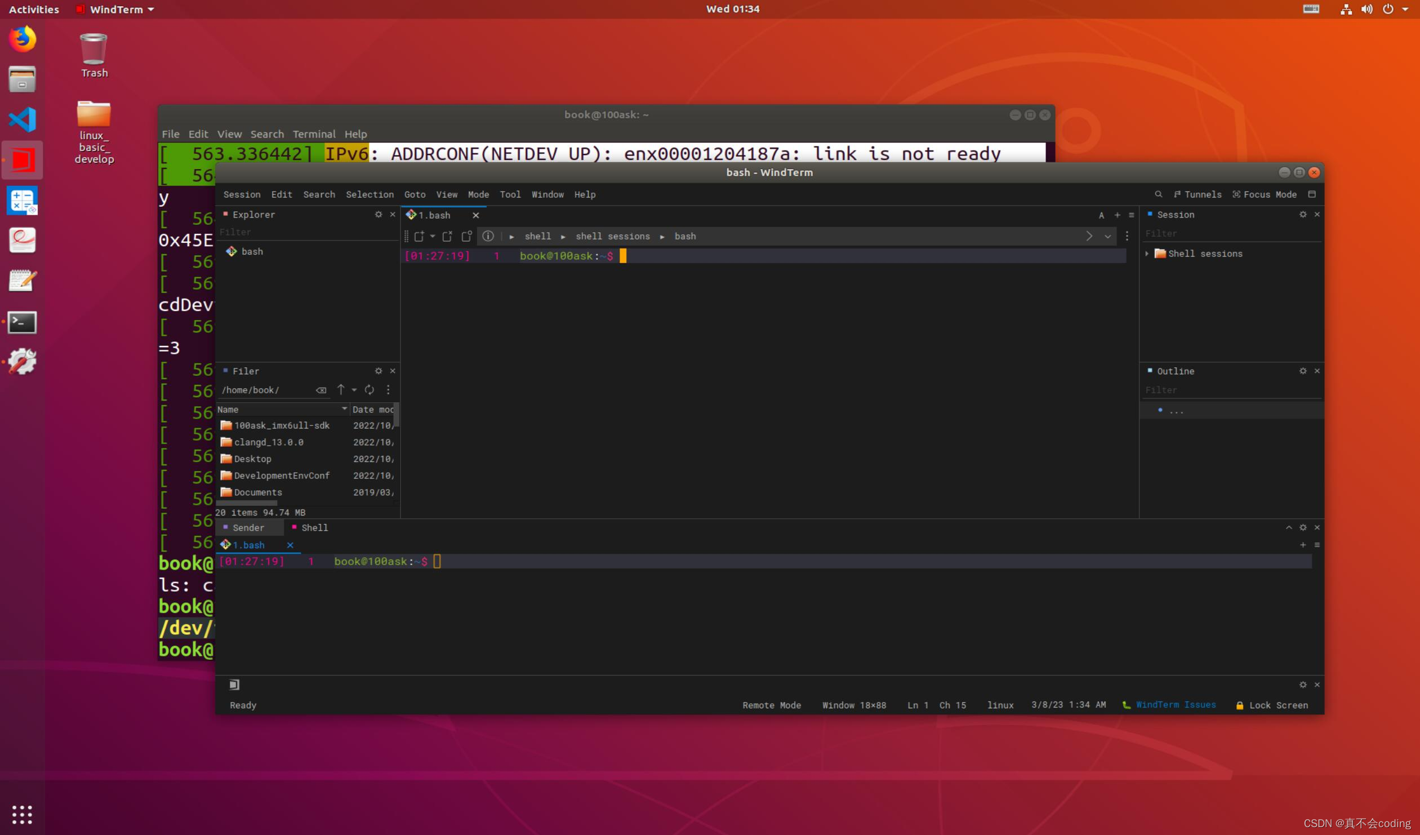
Task: Open the new session dropdown arrow
Action: (432, 236)
